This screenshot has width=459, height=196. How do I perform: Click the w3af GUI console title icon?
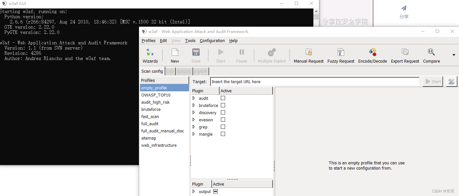coord(5,3)
